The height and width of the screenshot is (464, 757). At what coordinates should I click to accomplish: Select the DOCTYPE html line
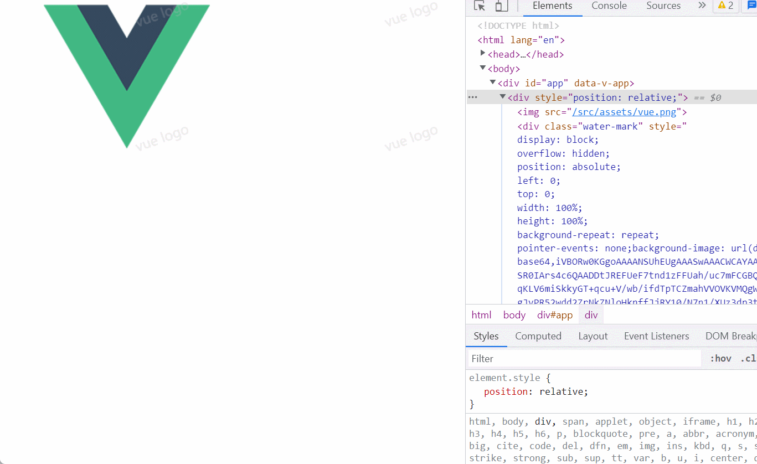pos(518,25)
